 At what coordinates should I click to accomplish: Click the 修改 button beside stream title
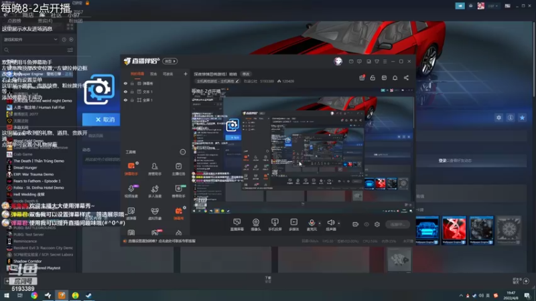246,74
